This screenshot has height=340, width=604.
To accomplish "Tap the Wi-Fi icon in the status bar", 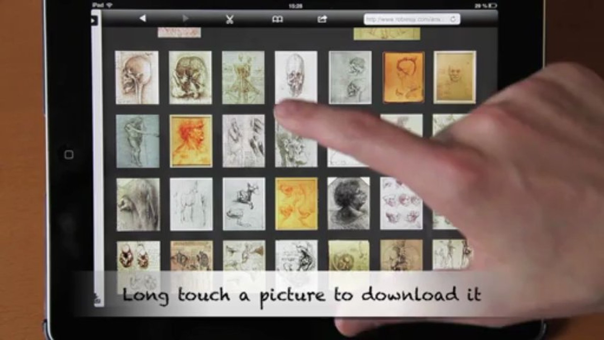I will [x=110, y=5].
